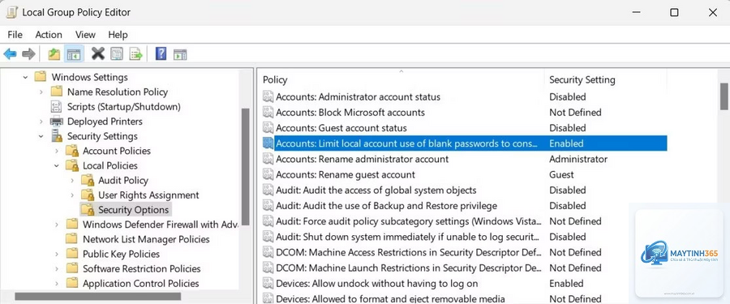730x304 pixels.
Task: Expand the Software Restriction Policies node
Action: click(56, 268)
